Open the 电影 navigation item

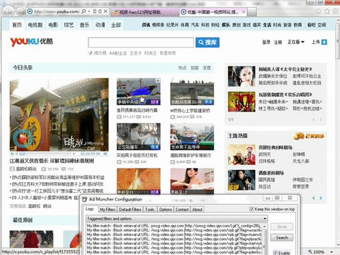pos(53,25)
